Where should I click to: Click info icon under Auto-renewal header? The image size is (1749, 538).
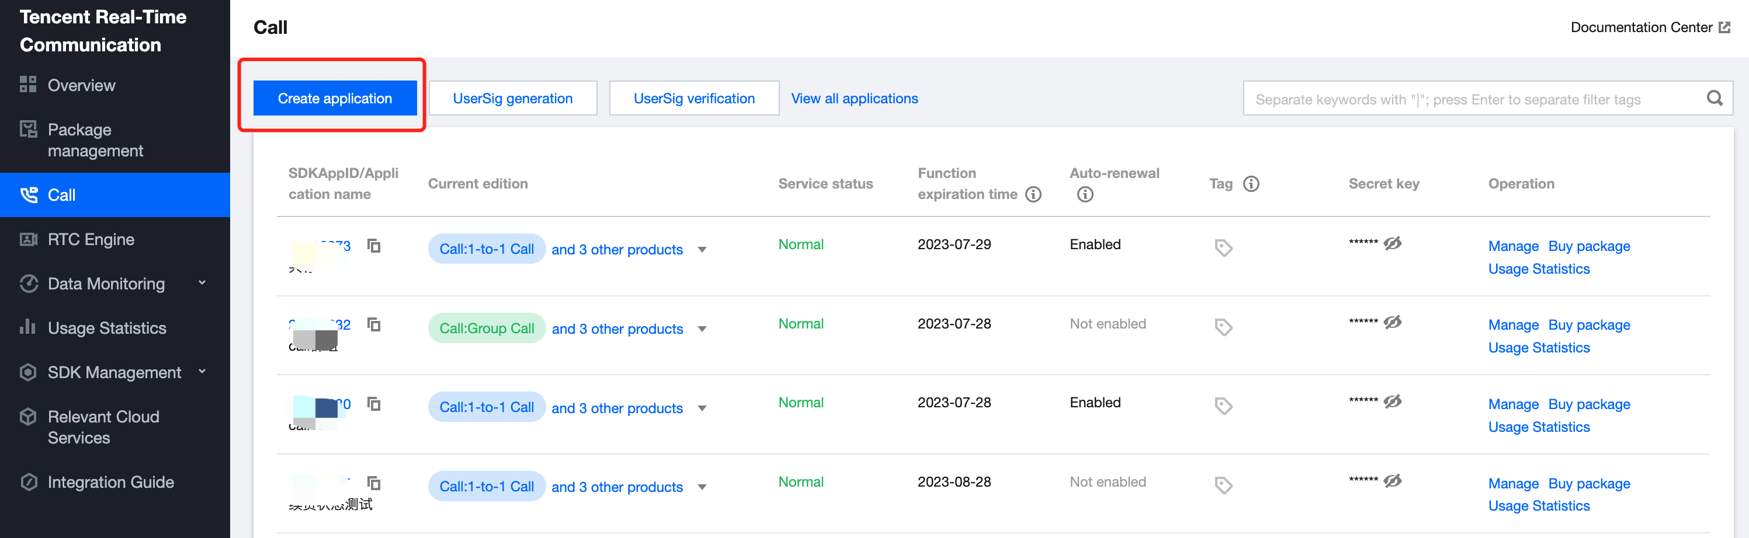(x=1085, y=195)
